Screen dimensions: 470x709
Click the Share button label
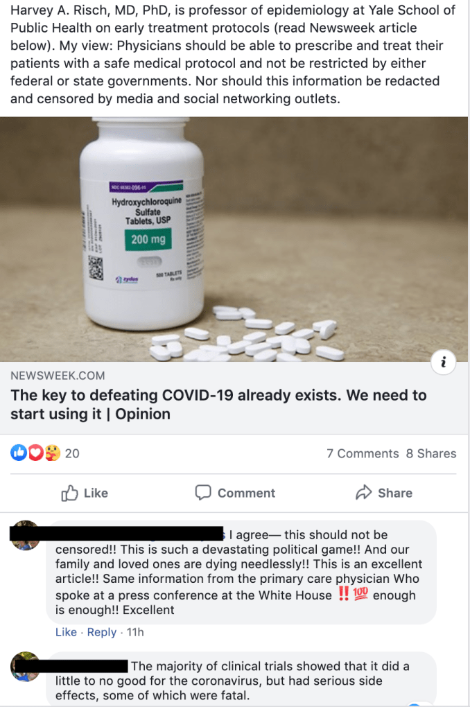[395, 493]
